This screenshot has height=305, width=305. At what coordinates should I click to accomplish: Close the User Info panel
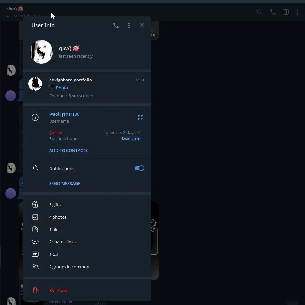point(142,25)
